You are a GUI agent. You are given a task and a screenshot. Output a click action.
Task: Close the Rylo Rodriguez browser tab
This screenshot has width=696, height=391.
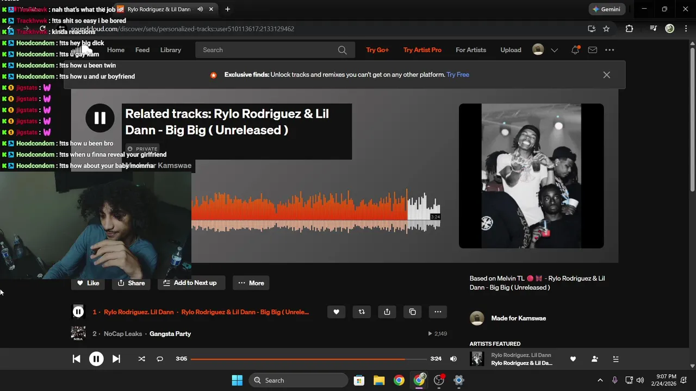click(211, 9)
